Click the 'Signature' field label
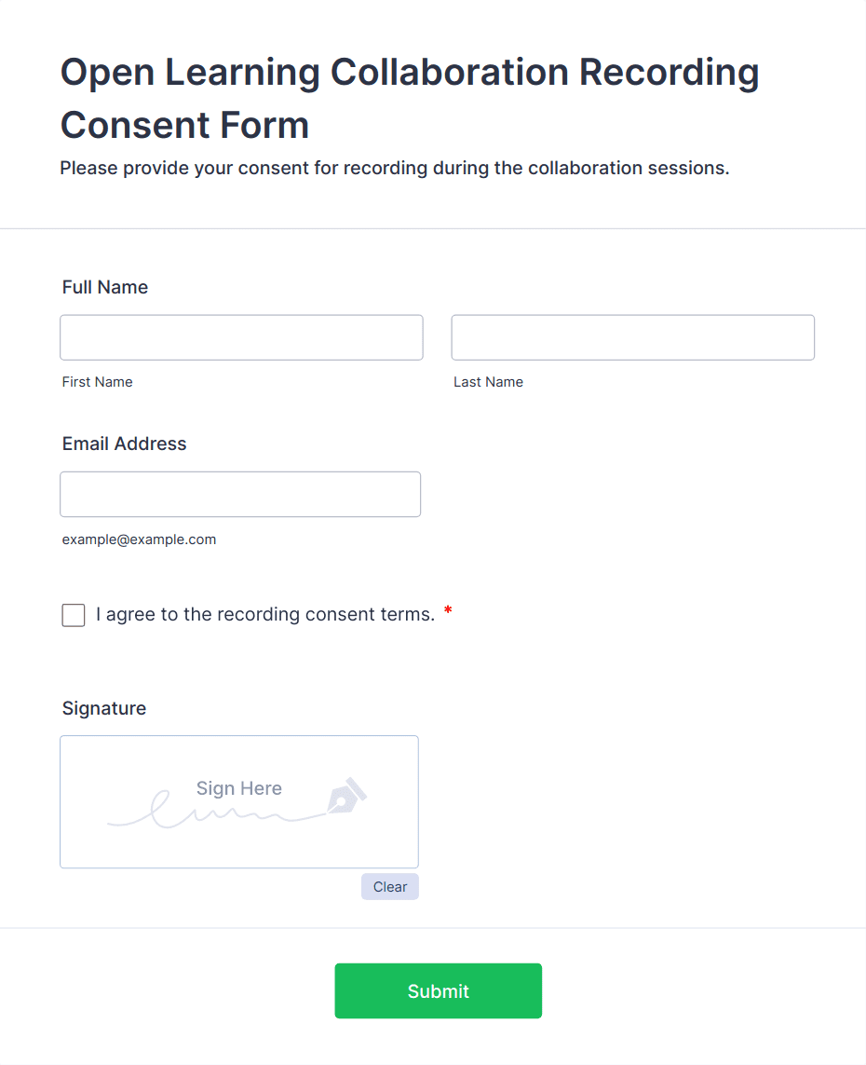The width and height of the screenshot is (866, 1065). pos(104,708)
